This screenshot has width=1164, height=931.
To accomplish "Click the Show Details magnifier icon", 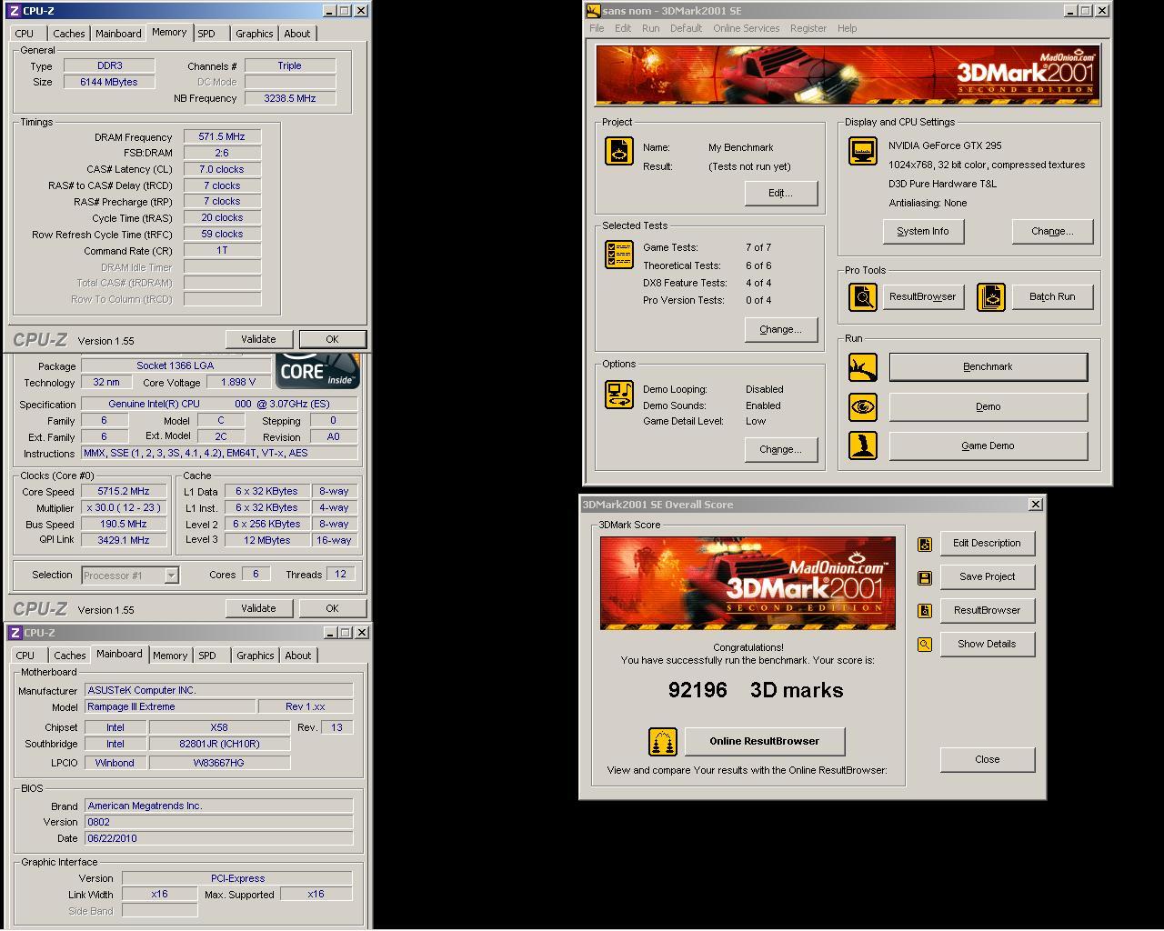I will coord(925,645).
